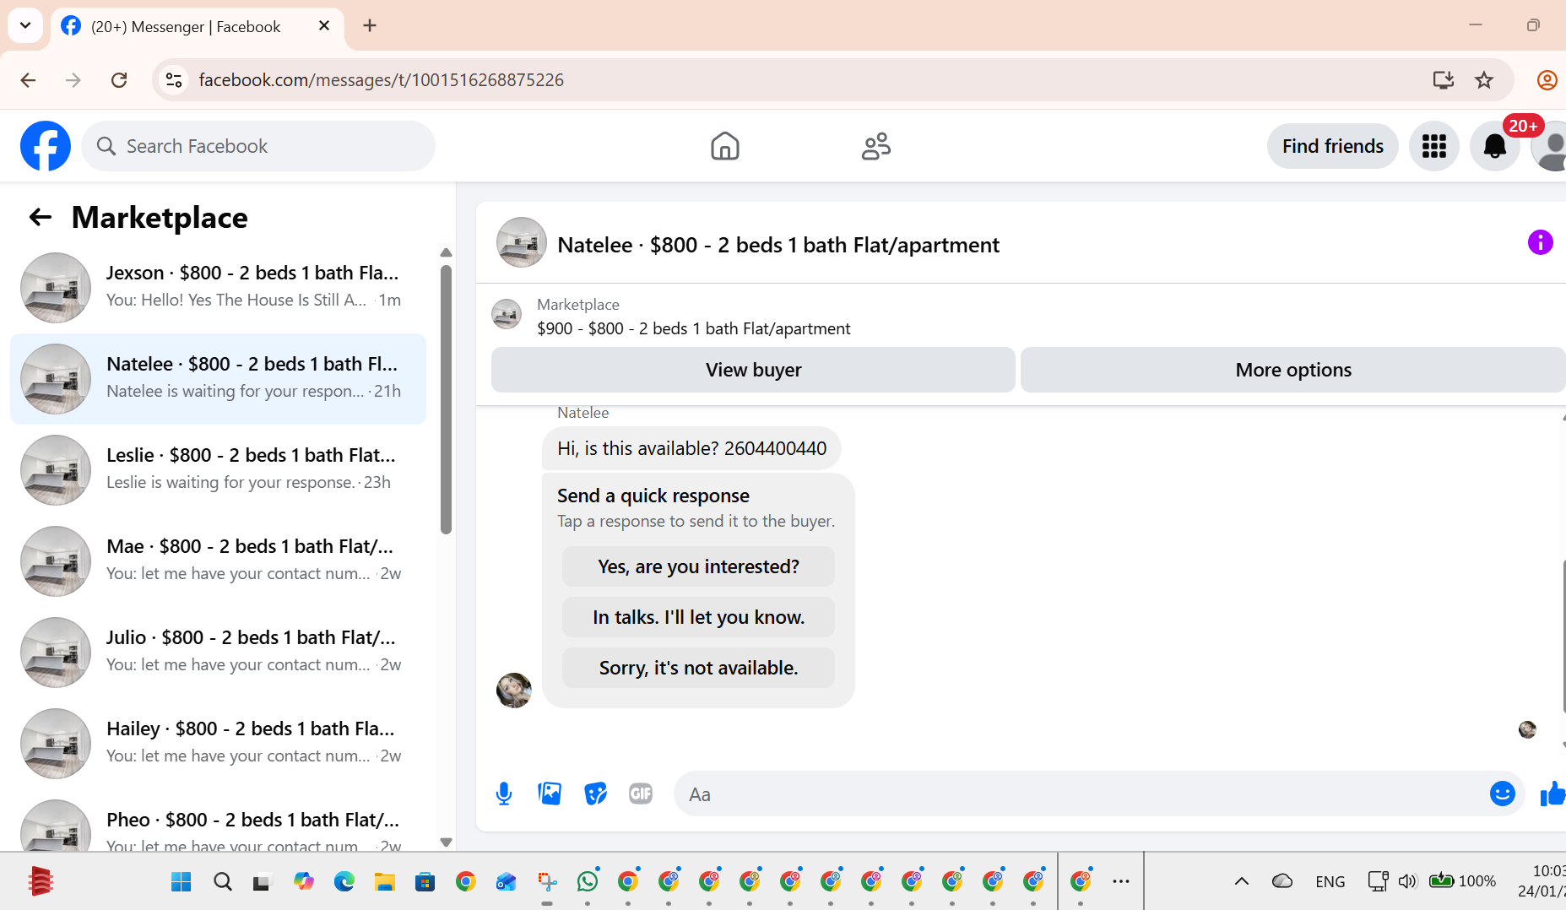Open Hailey's conversation
Viewport: 1566px width, 910px height.
pyautogui.click(x=218, y=743)
